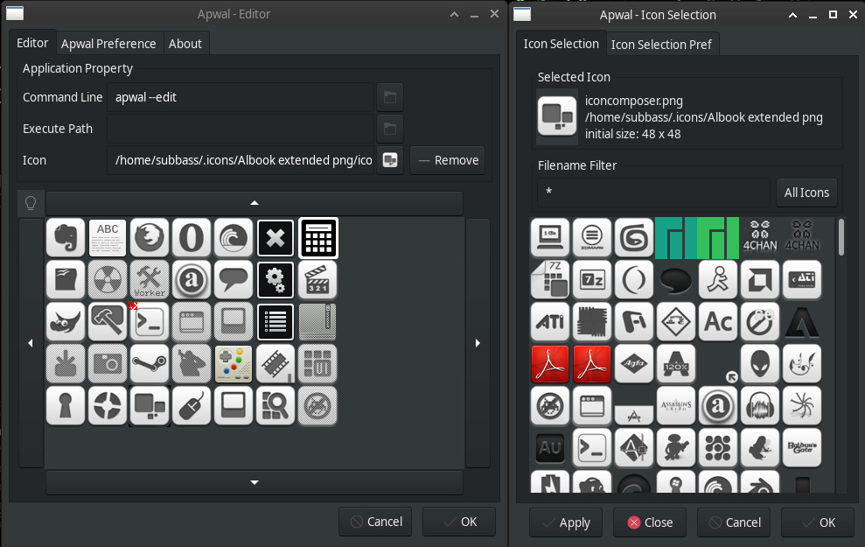Select the headphones audio icon

pos(760,406)
